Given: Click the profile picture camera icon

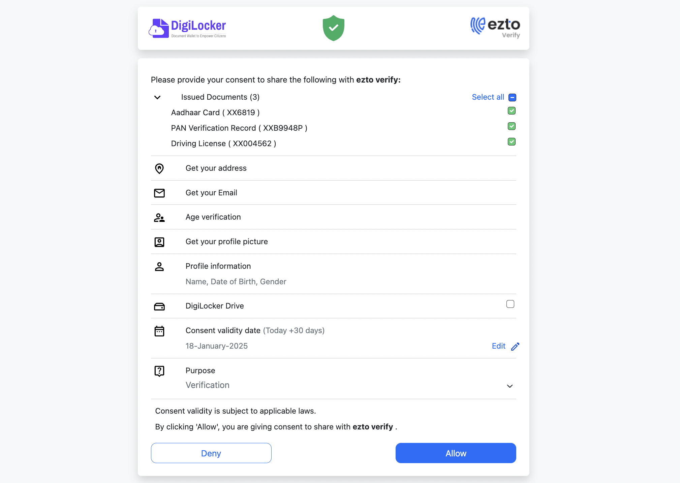Looking at the screenshot, I should [x=159, y=241].
